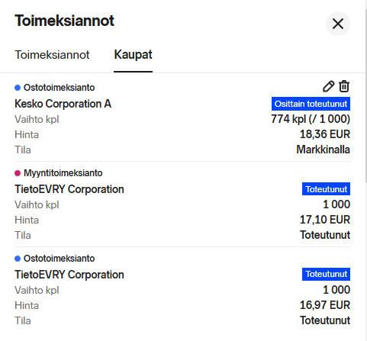The height and width of the screenshot is (341, 367).
Task: Click the blue dot beside first Ostotoimeksianto
Action: click(x=18, y=88)
